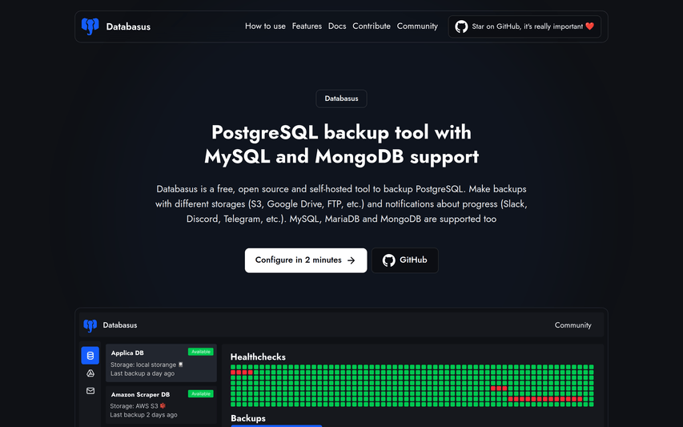Image resolution: width=683 pixels, height=427 pixels.
Task: Visit the Contribute link in navbar
Action: (x=372, y=26)
